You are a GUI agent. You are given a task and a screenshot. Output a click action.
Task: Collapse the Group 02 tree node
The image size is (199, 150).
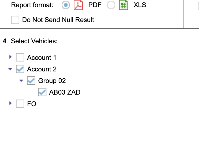(22, 81)
